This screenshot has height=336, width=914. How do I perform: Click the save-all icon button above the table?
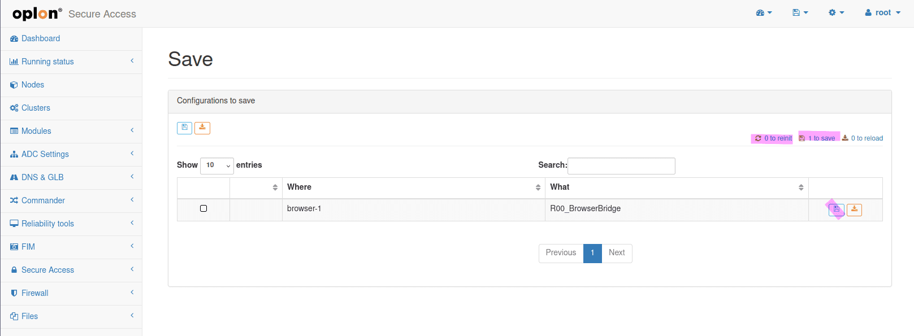184,128
